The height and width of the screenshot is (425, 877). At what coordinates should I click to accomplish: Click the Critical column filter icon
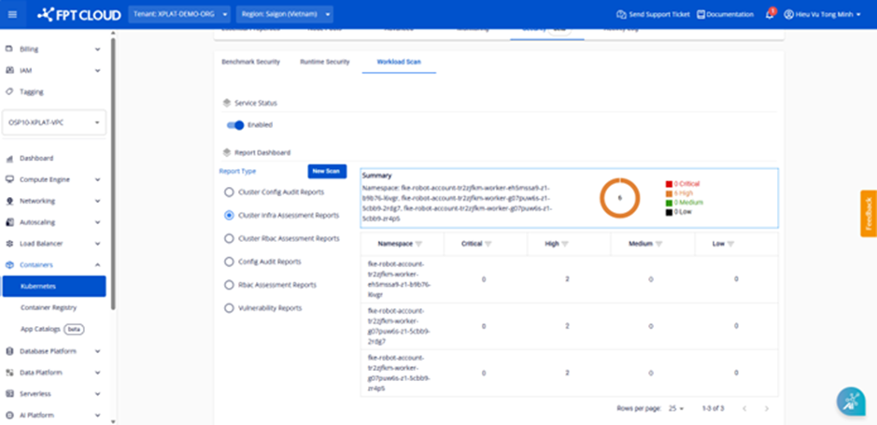coord(488,244)
